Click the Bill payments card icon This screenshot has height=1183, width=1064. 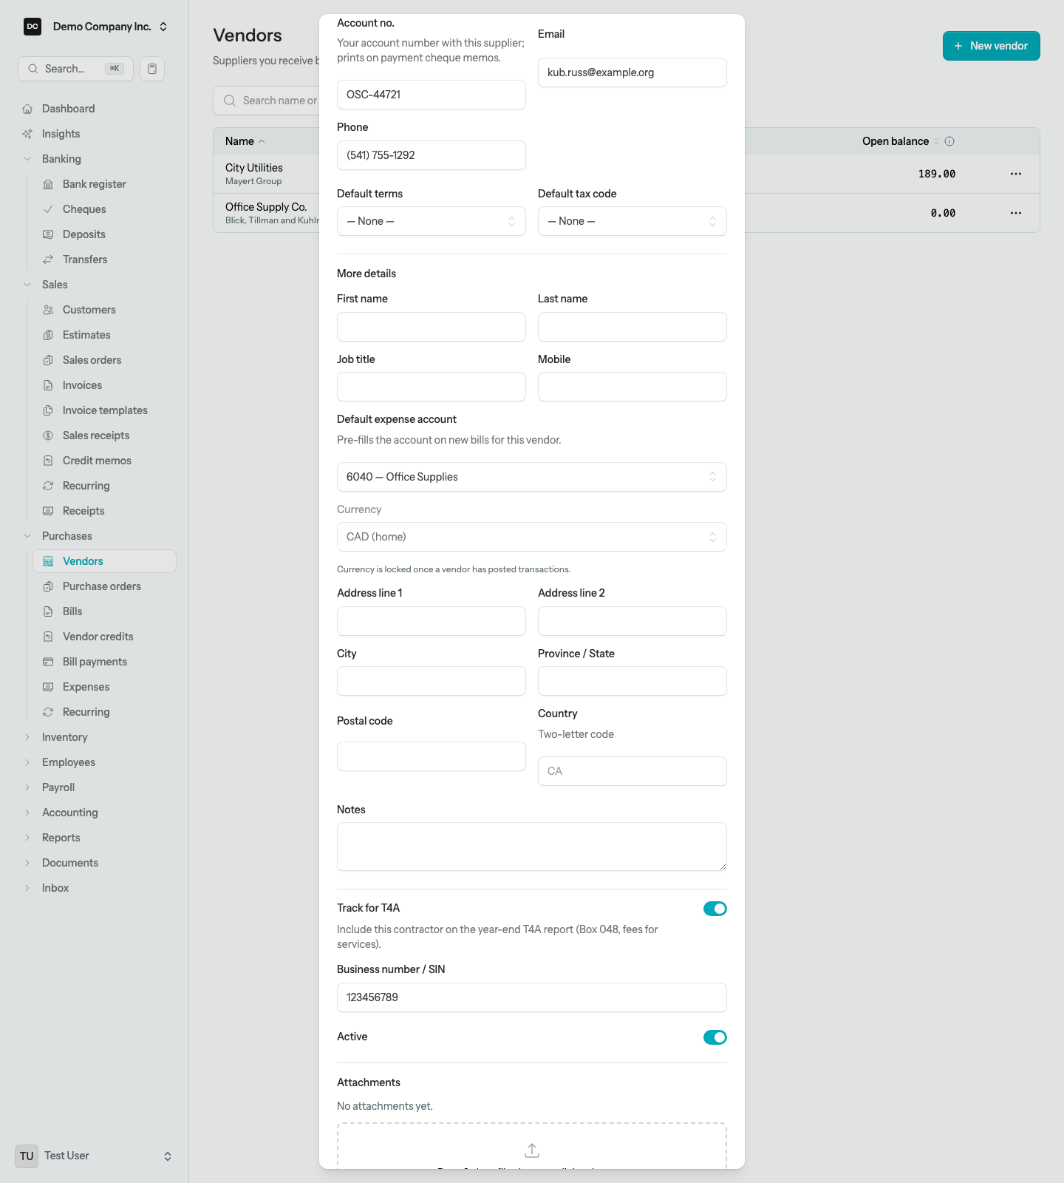48,662
